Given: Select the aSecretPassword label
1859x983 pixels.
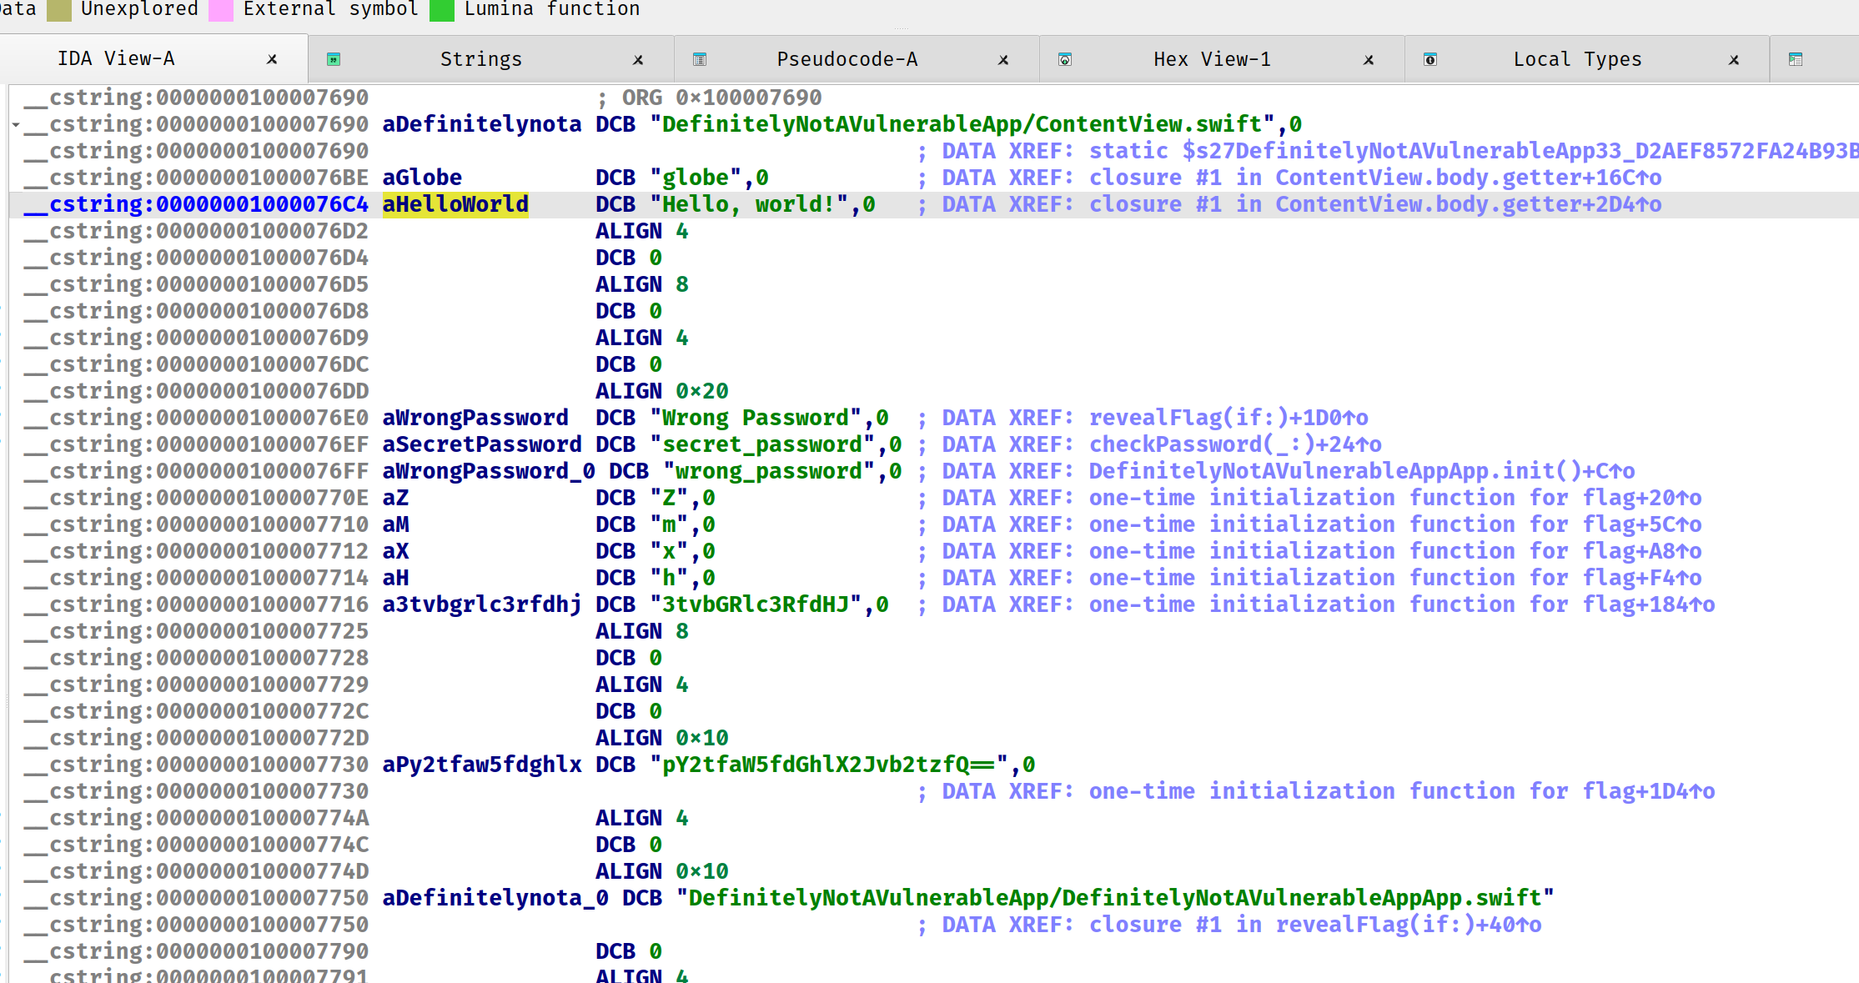Looking at the screenshot, I should pos(482,444).
